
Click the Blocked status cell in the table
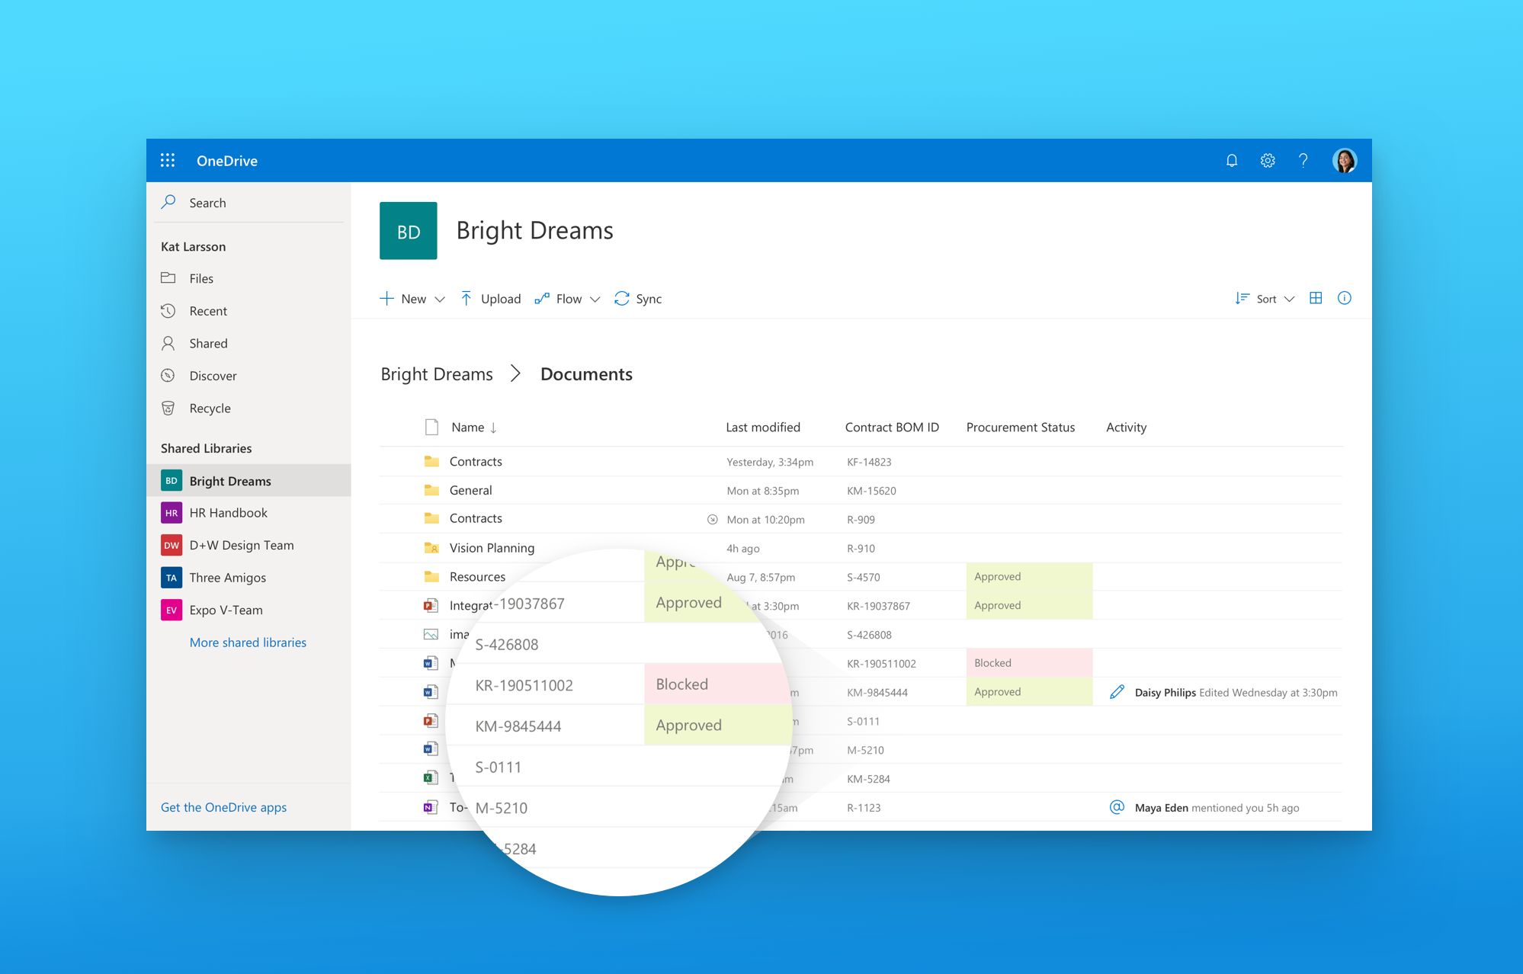point(1029,663)
